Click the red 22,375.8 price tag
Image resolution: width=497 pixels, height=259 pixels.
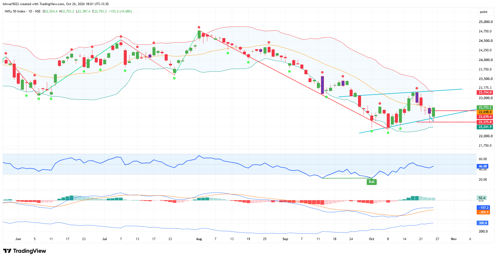point(485,122)
